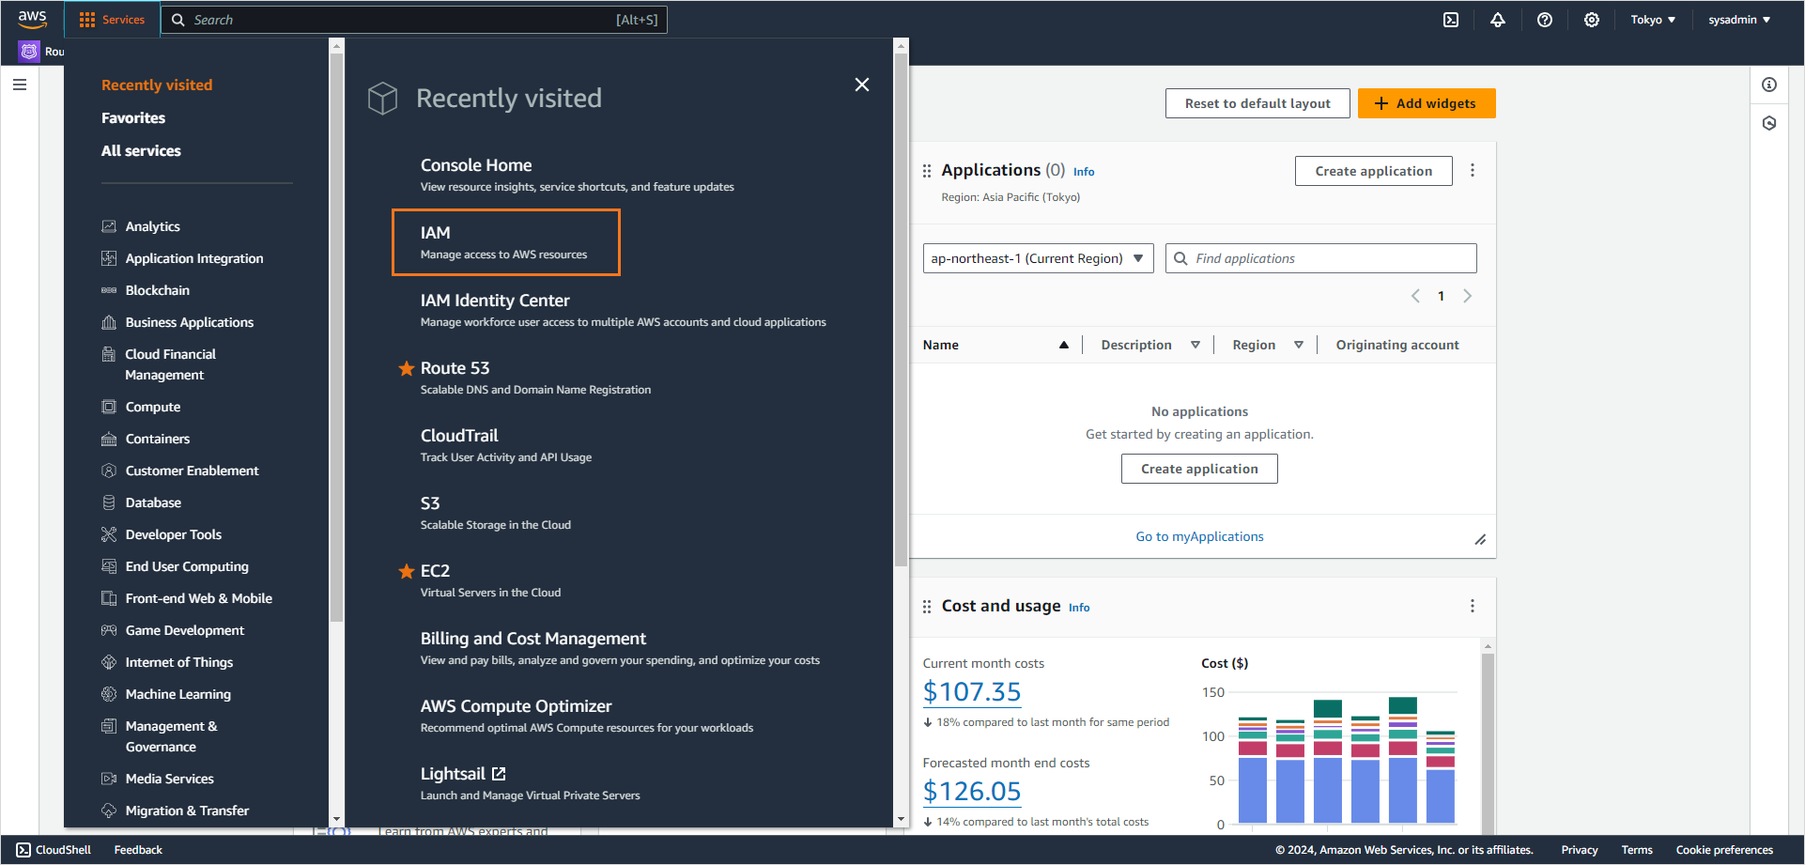The height and width of the screenshot is (865, 1805).
Task: Open Application Integration category
Action: (194, 258)
